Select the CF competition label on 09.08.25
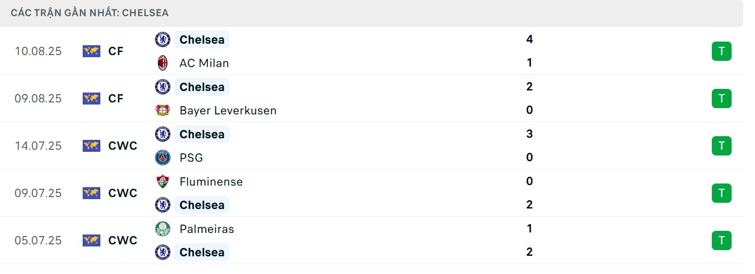This screenshot has height=274, width=755. click(x=116, y=98)
